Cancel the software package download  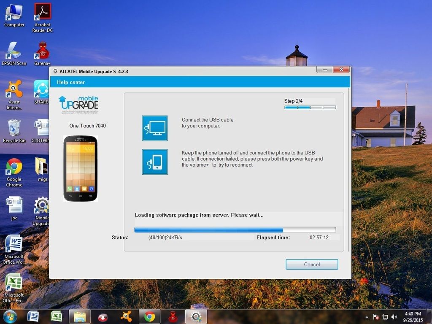(x=312, y=265)
